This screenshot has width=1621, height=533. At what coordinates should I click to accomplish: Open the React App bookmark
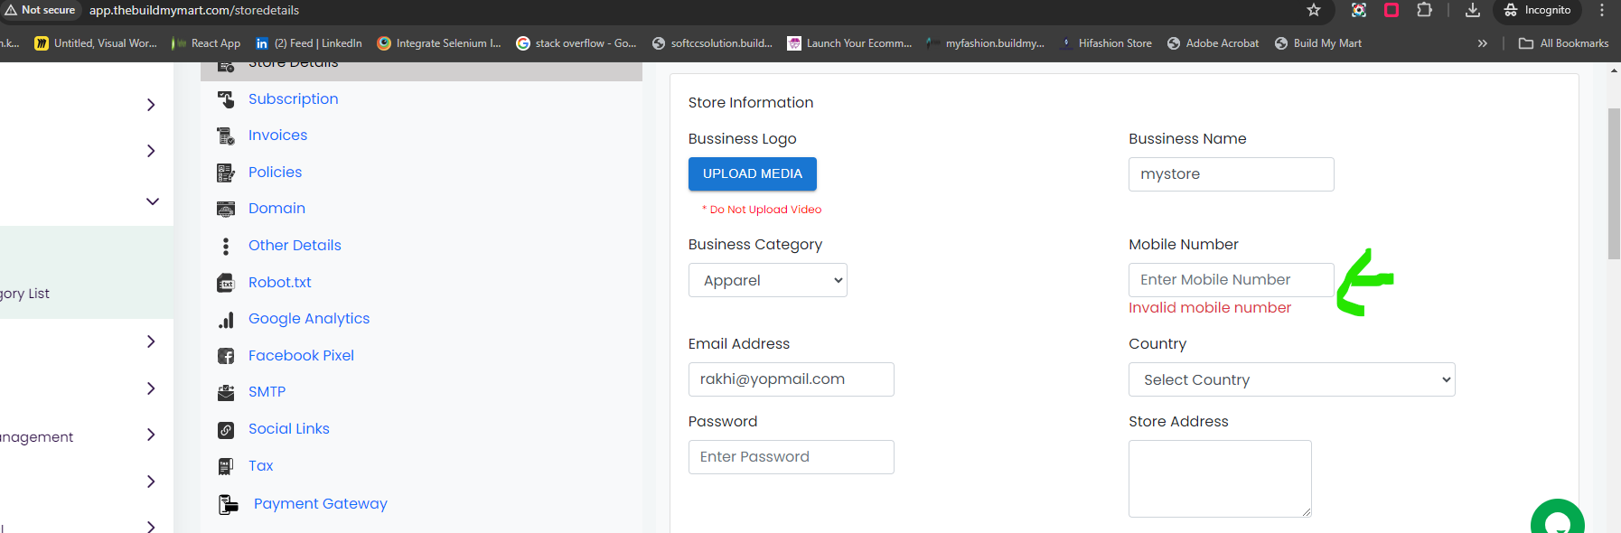pyautogui.click(x=206, y=43)
